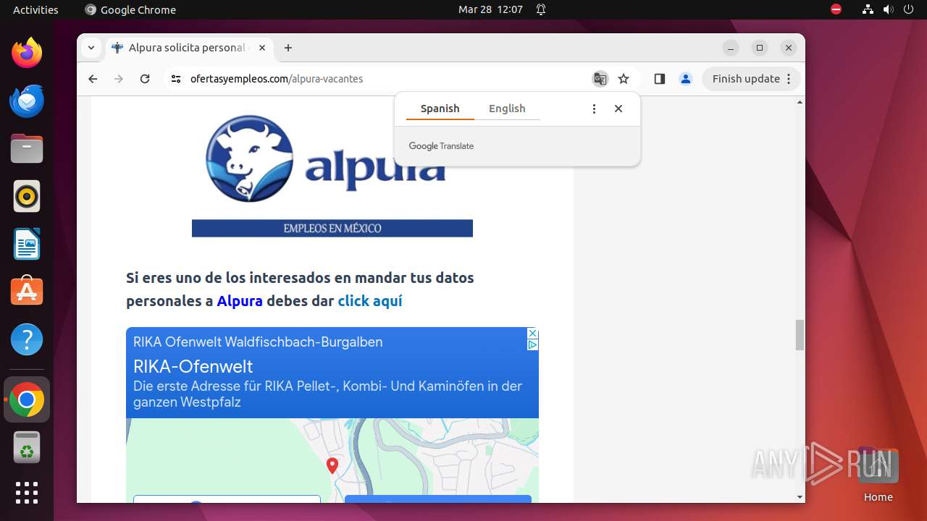Follow the click aquí link
This screenshot has height=521, width=927.
[x=370, y=301]
